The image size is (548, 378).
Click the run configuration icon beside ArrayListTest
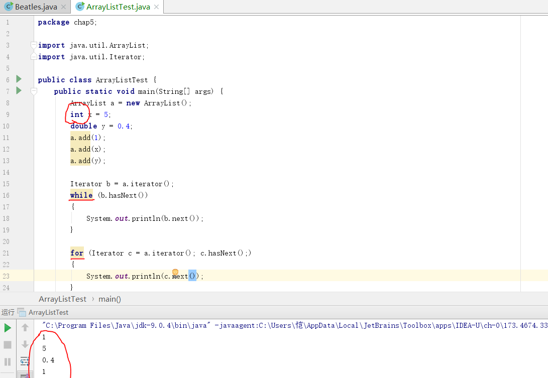22,312
